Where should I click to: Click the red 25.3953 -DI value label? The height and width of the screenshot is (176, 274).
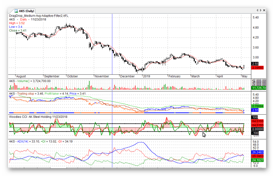click(x=257, y=156)
